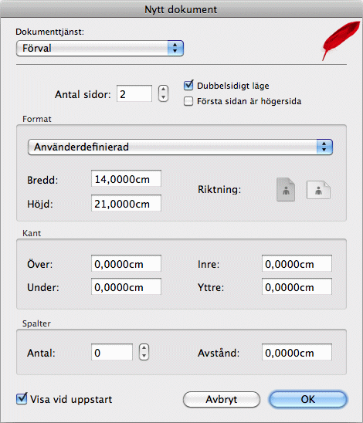Enable Första sidan är högersida checkbox
The width and height of the screenshot is (363, 423).
pos(188,101)
